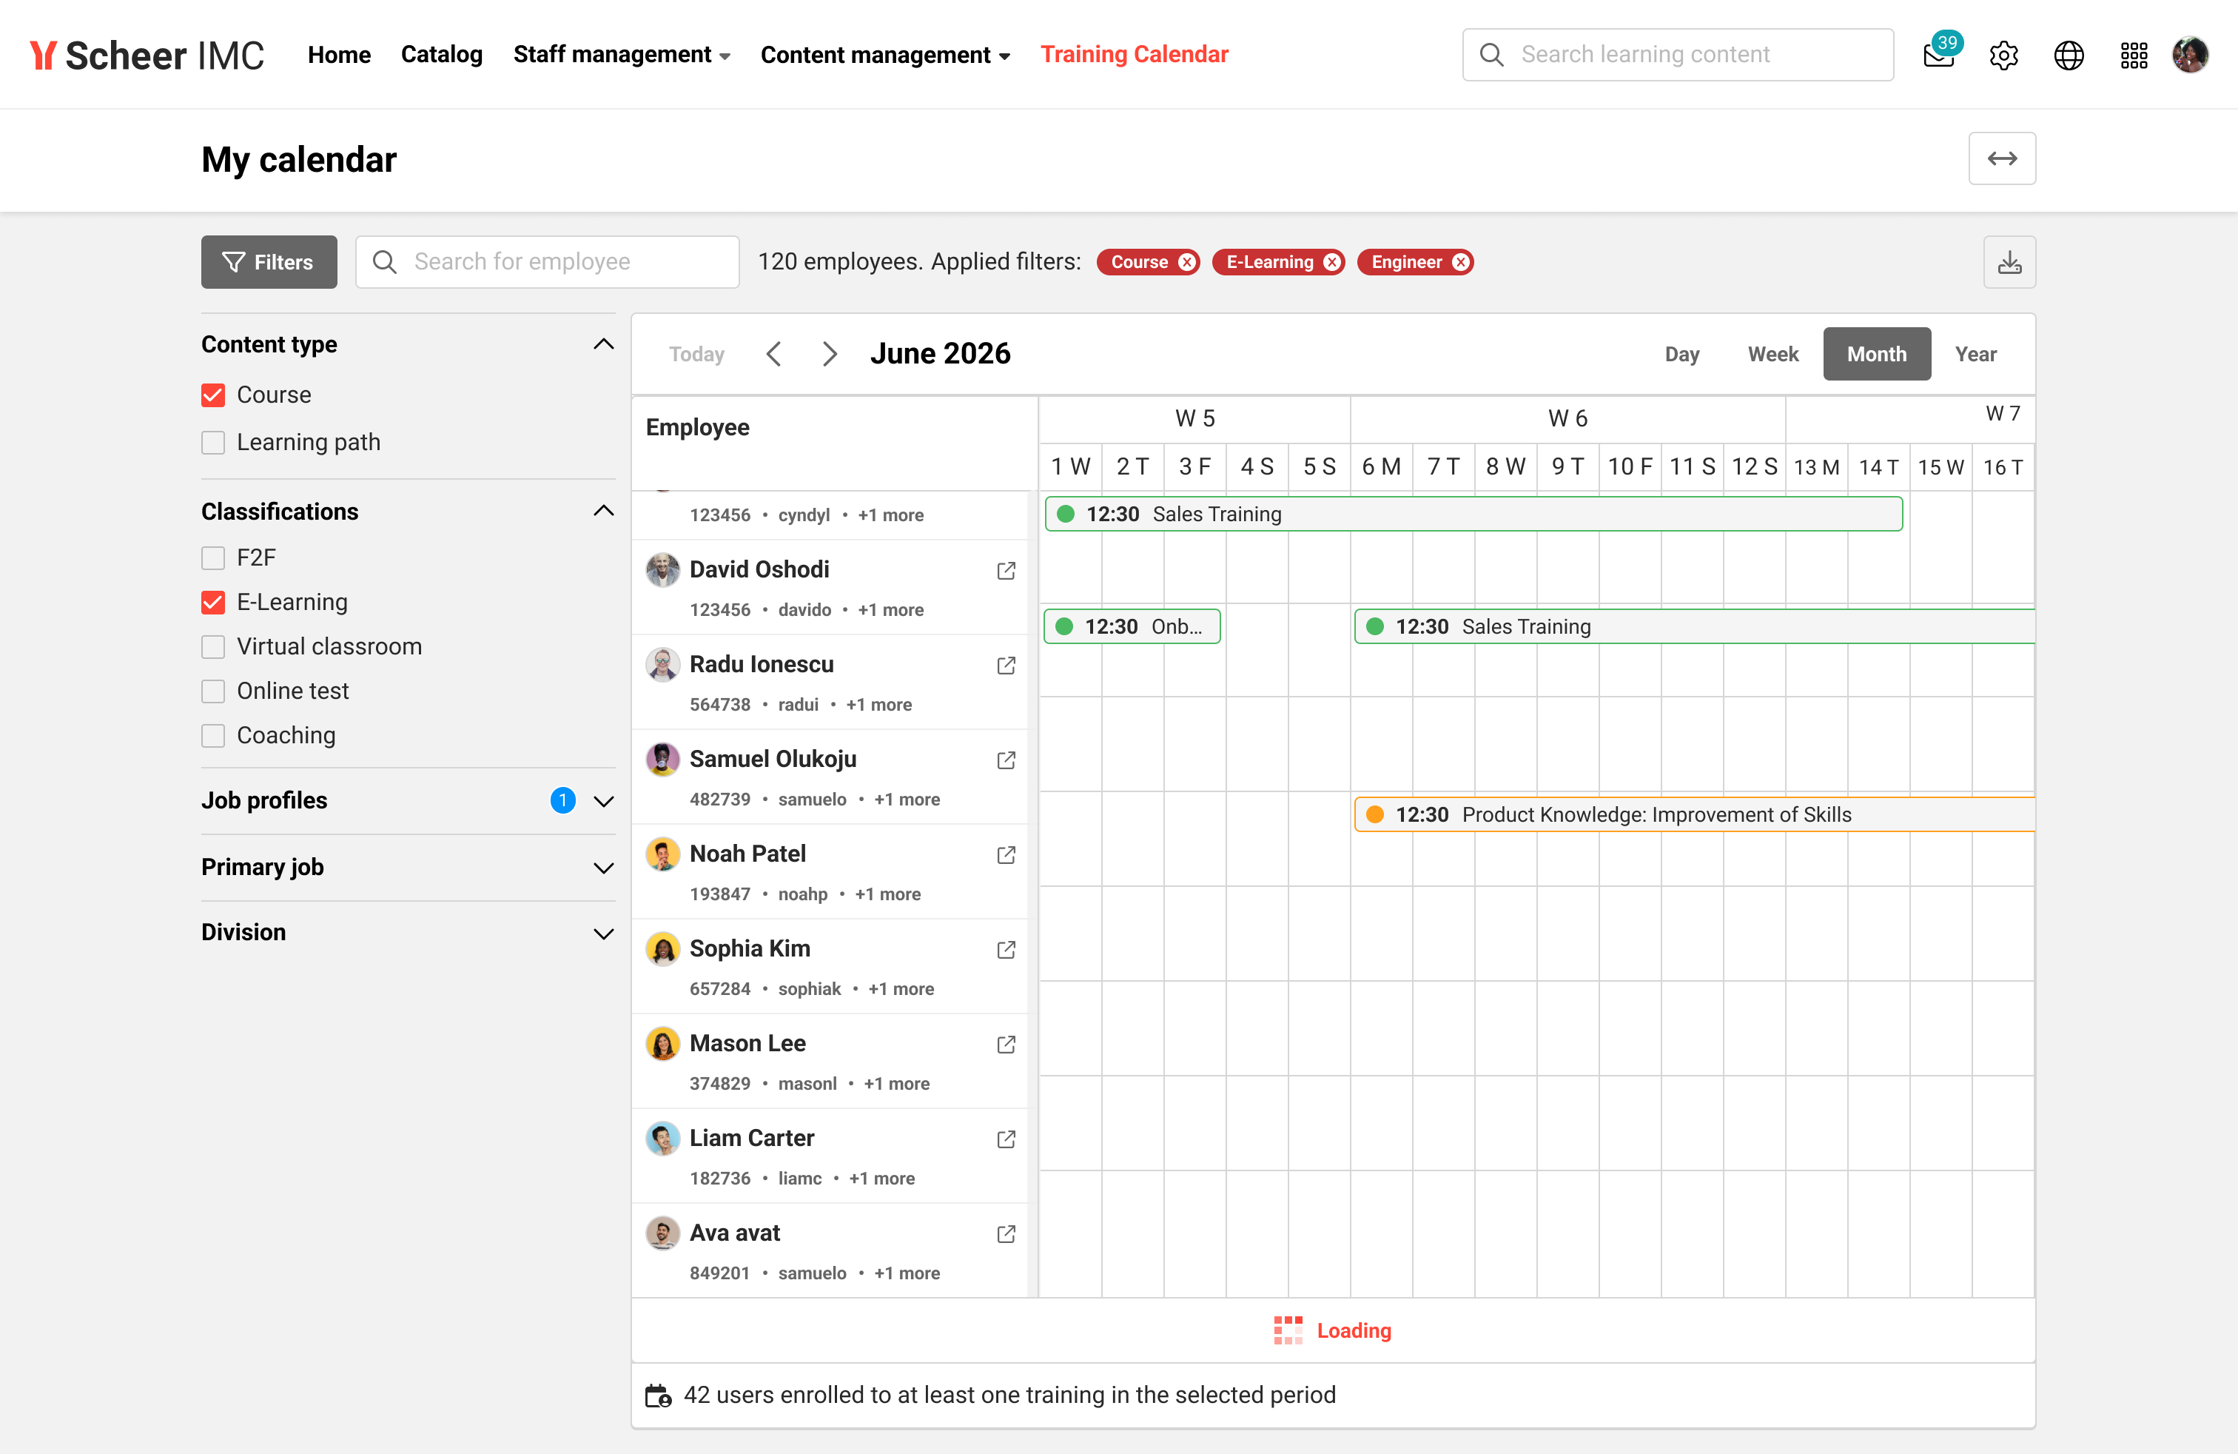
Task: Click the Filters button
Action: click(x=269, y=261)
